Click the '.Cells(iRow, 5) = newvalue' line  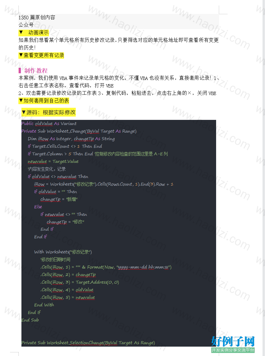68,297
